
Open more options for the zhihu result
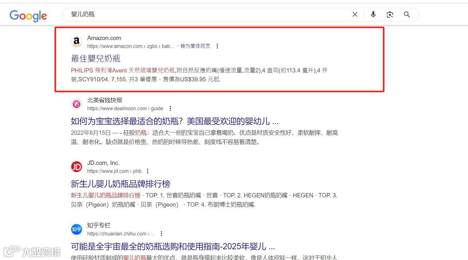pos(161,234)
